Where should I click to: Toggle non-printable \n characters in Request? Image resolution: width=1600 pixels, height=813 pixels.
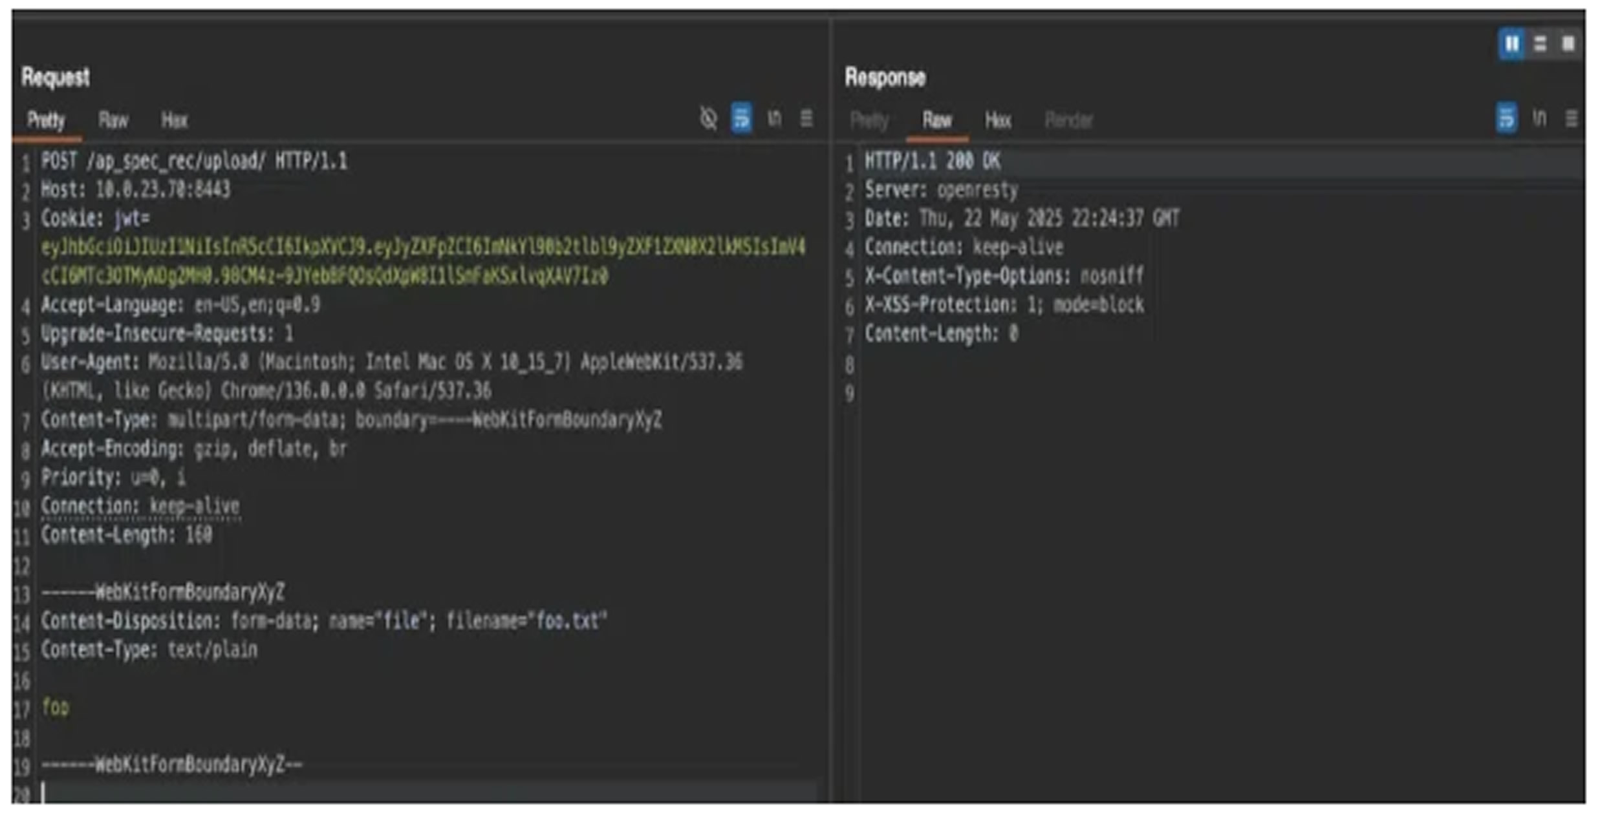pyautogui.click(x=774, y=118)
